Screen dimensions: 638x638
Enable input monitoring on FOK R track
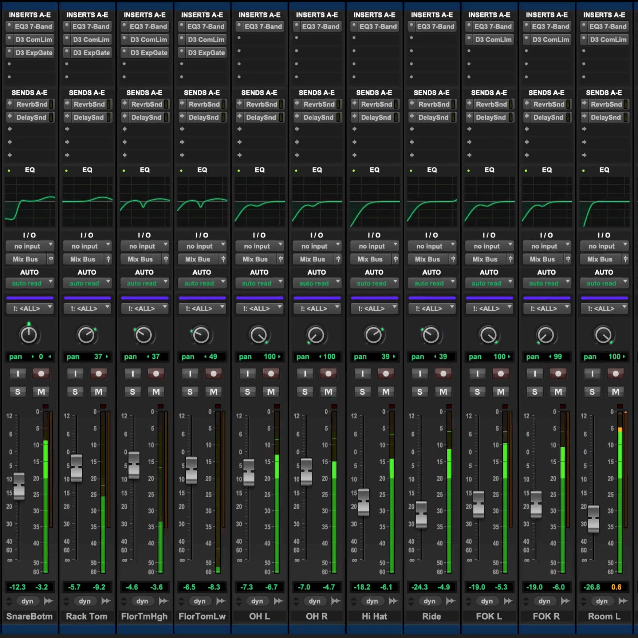click(535, 374)
